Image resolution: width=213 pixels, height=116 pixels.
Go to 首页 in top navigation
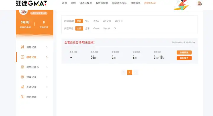[64, 3]
